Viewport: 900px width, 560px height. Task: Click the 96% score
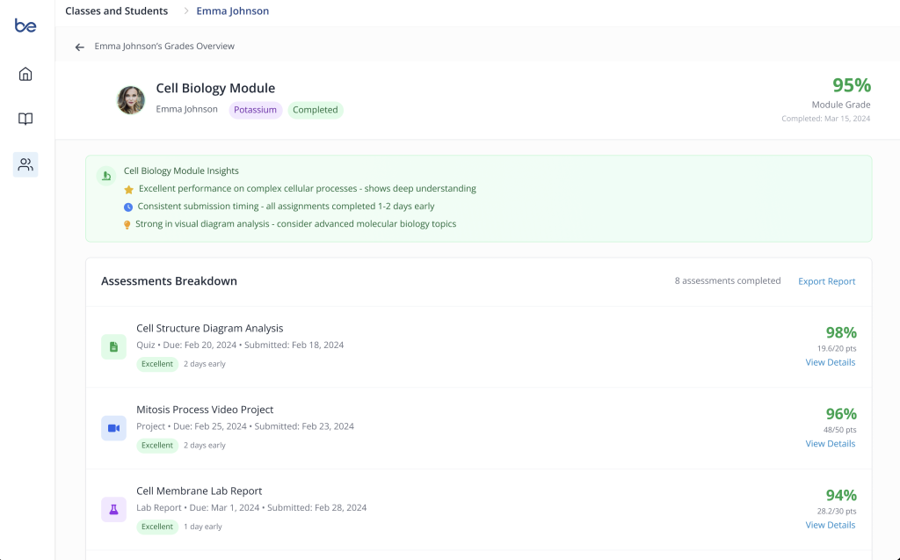[841, 414]
